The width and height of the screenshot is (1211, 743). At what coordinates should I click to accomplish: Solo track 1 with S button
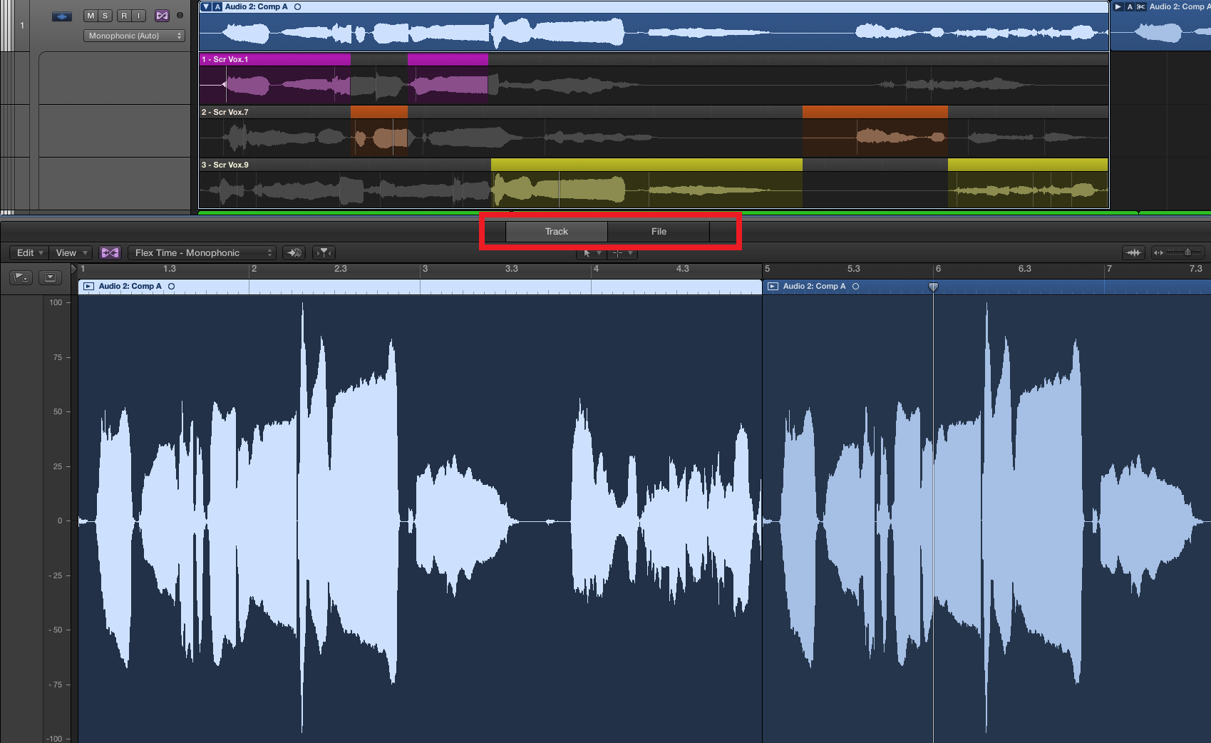pos(105,16)
